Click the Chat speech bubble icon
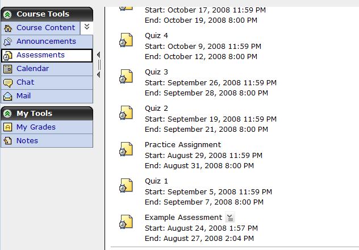This screenshot has width=359, height=250. pos(7,82)
